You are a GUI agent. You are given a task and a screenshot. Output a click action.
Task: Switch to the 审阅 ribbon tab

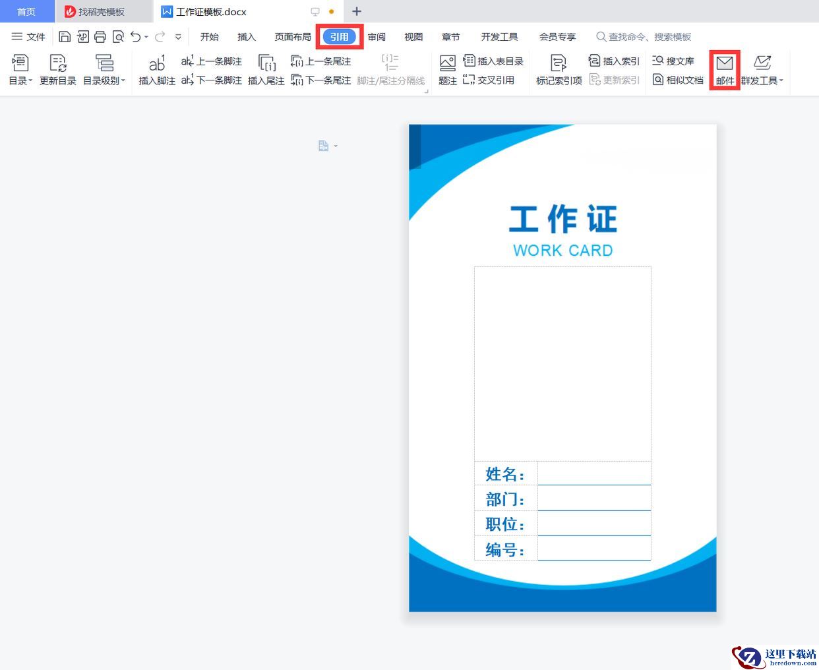[x=377, y=37]
